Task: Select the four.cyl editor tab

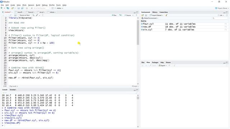Action: point(31,12)
